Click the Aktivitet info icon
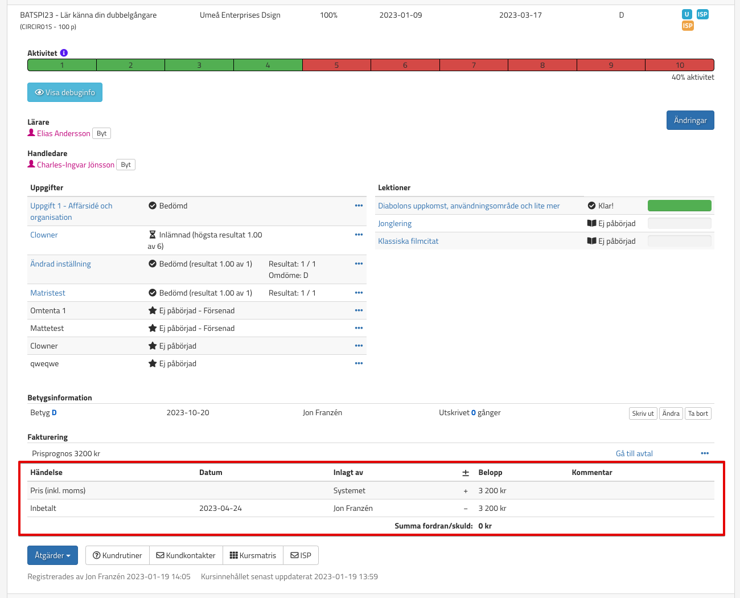 click(x=64, y=53)
